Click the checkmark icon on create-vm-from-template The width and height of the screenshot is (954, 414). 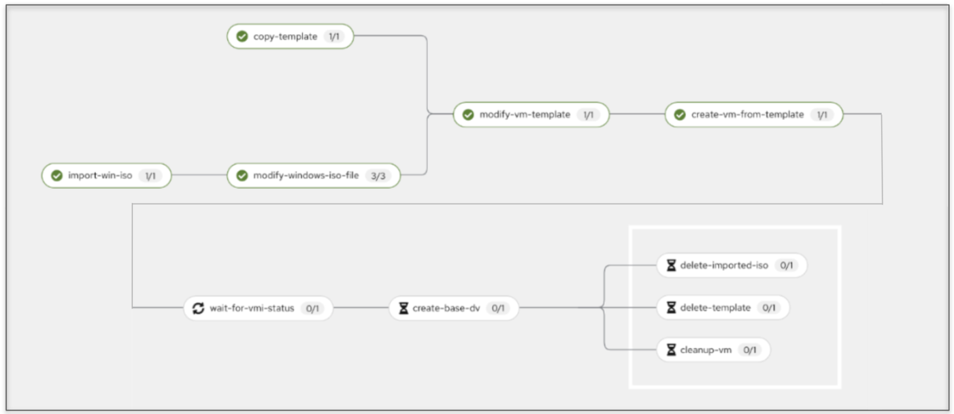tap(680, 115)
